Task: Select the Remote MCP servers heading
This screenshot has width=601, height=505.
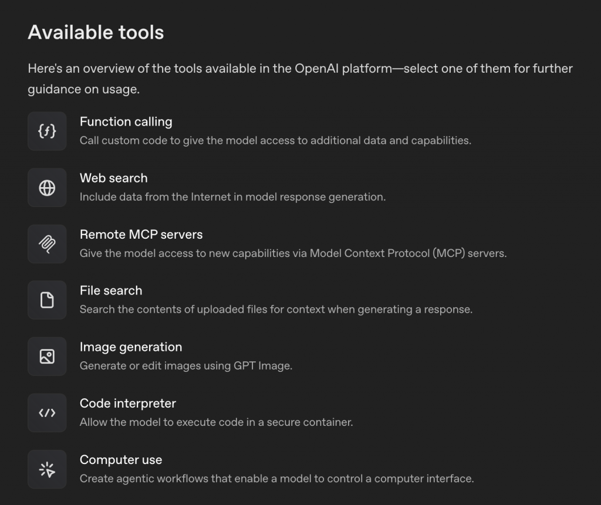Action: point(141,235)
